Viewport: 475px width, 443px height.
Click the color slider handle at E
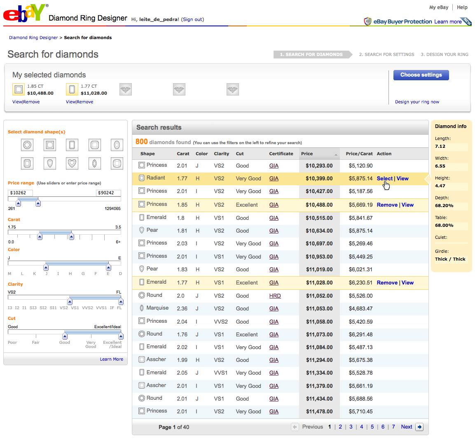click(108, 268)
